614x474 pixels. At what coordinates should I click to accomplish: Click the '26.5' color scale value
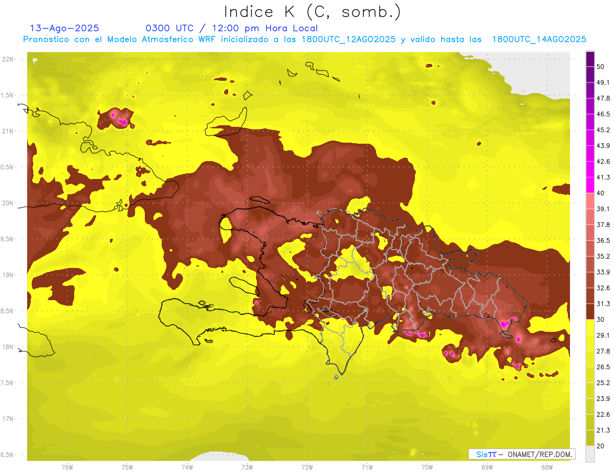603,367
